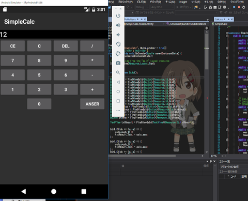Click the Restart debugging icon
This screenshot has width=248, height=201.
[243, 7]
